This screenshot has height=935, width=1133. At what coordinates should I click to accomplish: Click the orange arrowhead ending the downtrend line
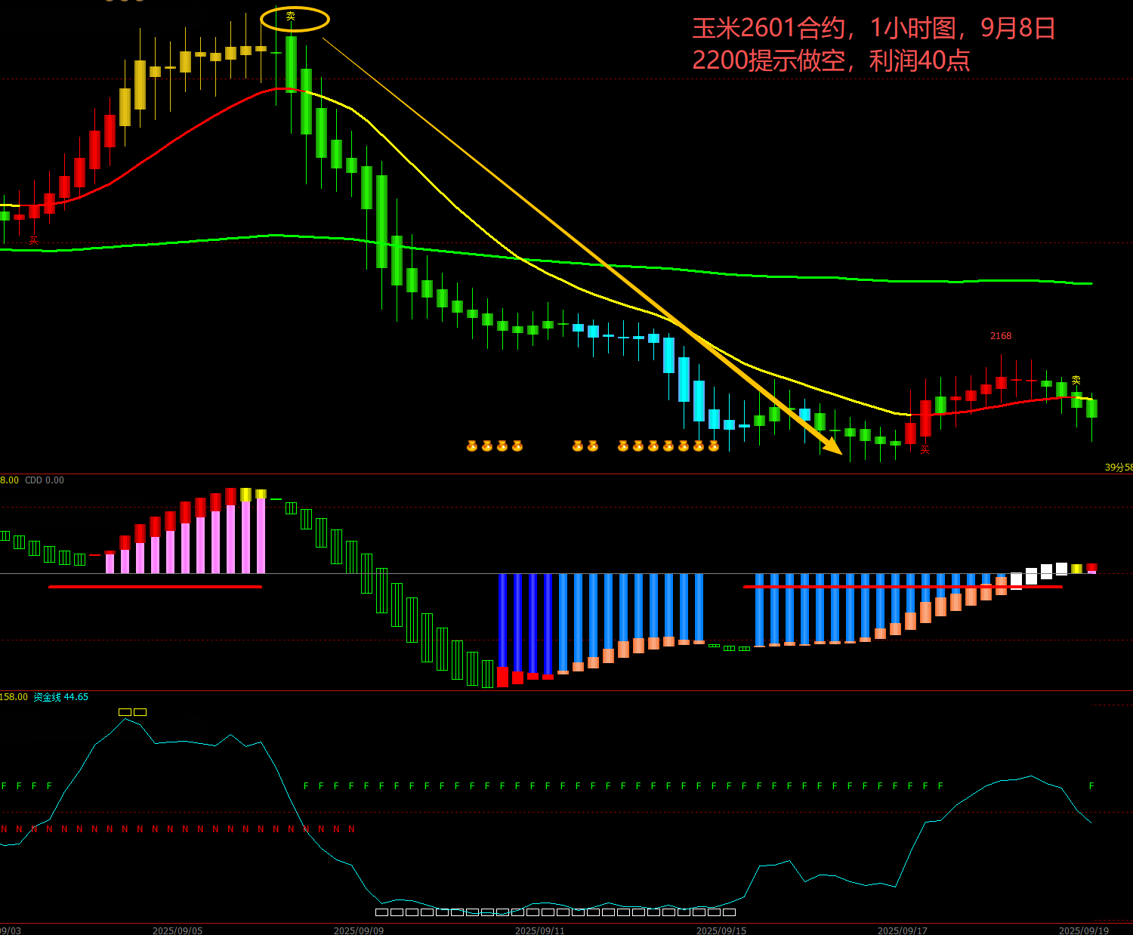(x=833, y=446)
